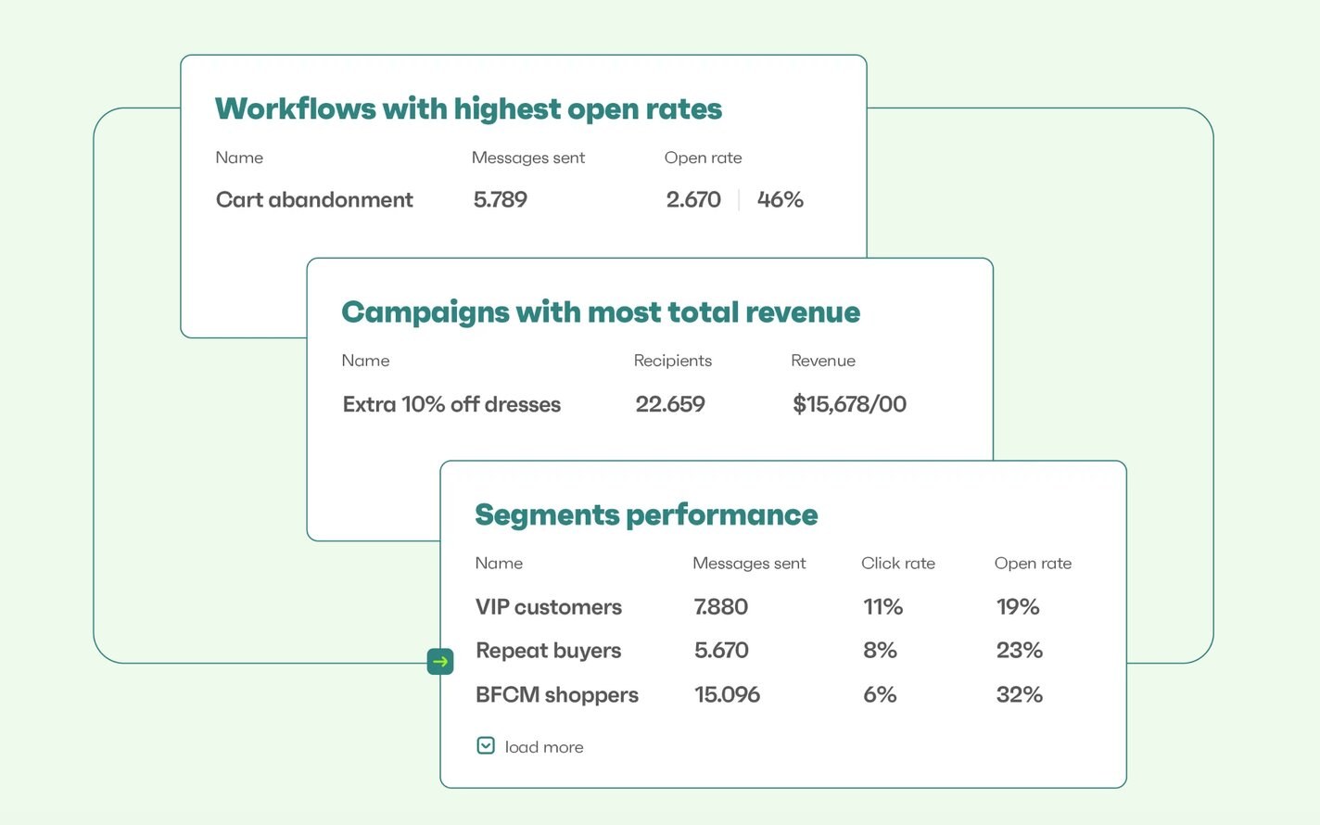Select the BFCM shoppers segment row
The image size is (1320, 825).
[x=758, y=695]
